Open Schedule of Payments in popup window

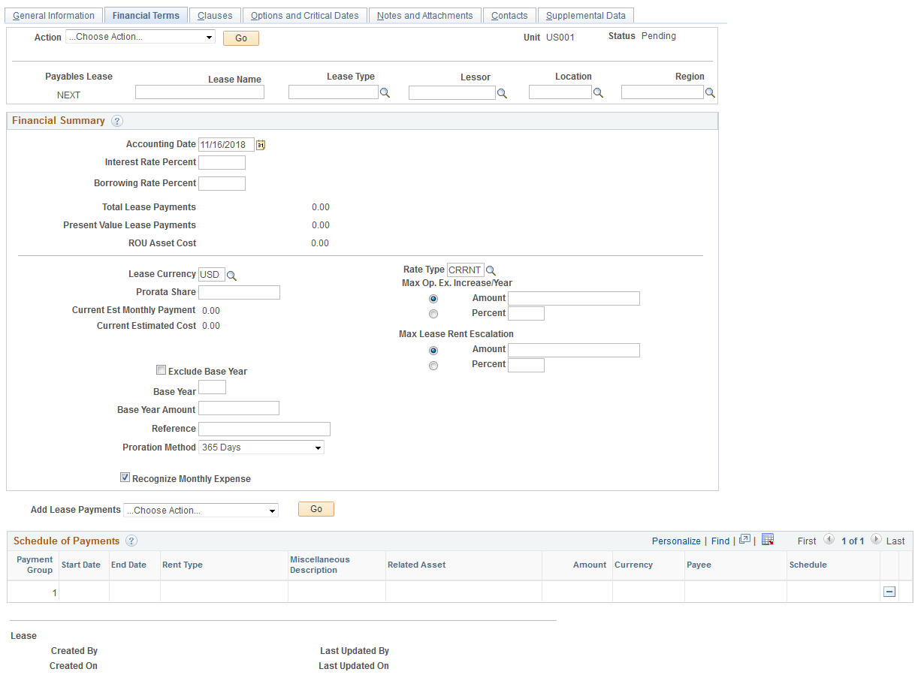(743, 540)
